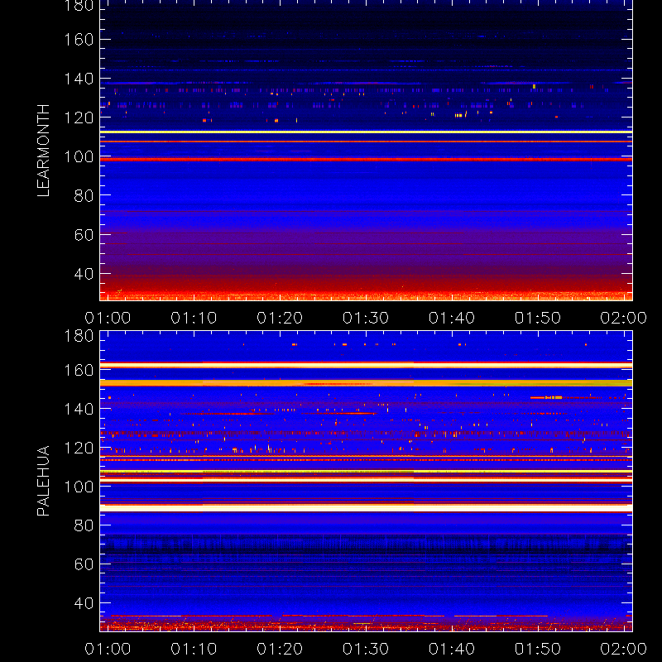
Task: Select the 100 tick label on LEARMONTH axis
Action: [x=79, y=157]
